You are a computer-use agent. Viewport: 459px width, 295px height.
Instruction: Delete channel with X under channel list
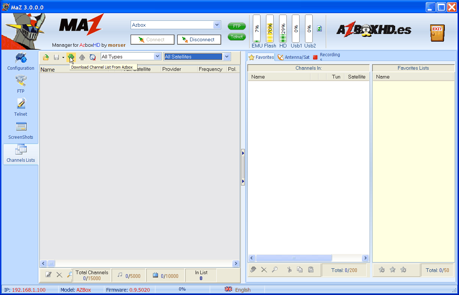59,275
